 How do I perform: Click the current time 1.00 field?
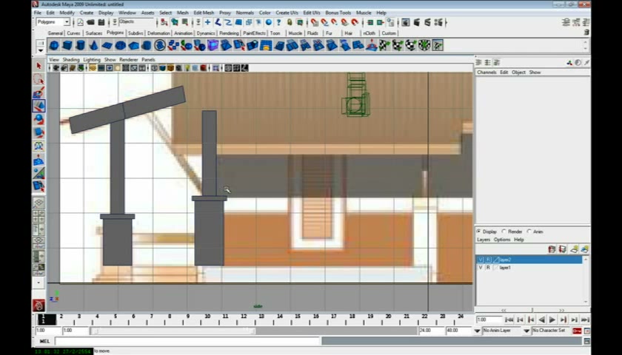pos(489,319)
